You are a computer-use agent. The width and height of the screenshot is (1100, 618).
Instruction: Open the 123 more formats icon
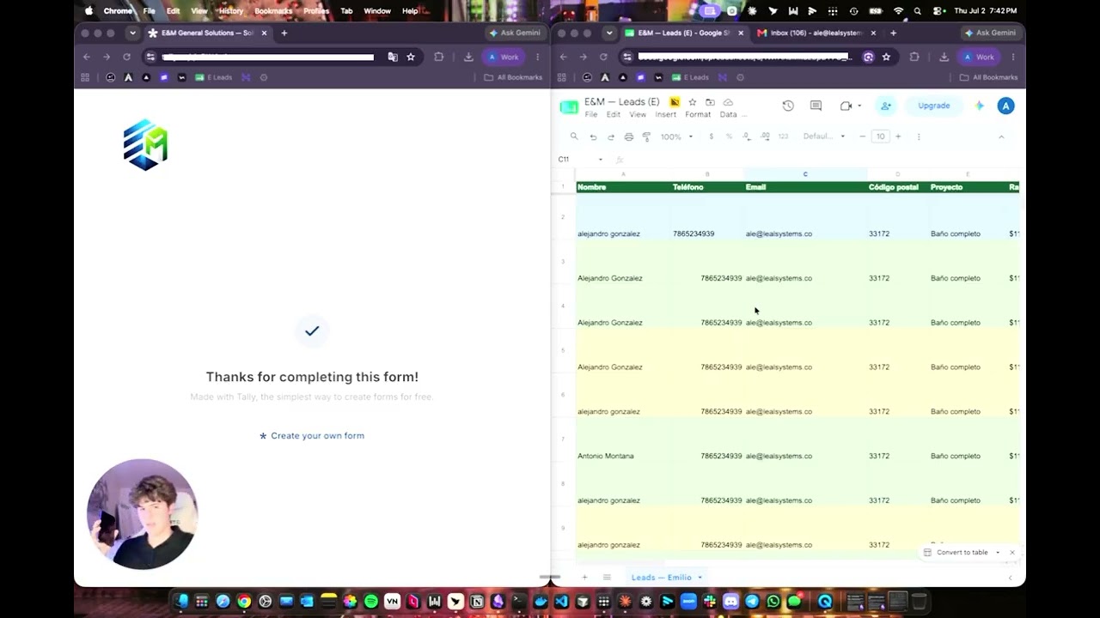tap(783, 136)
